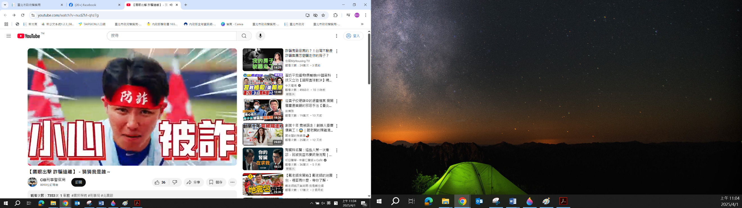The width and height of the screenshot is (742, 208).
Task: Click the address bar URL youtube.com/watch
Action: click(x=68, y=15)
